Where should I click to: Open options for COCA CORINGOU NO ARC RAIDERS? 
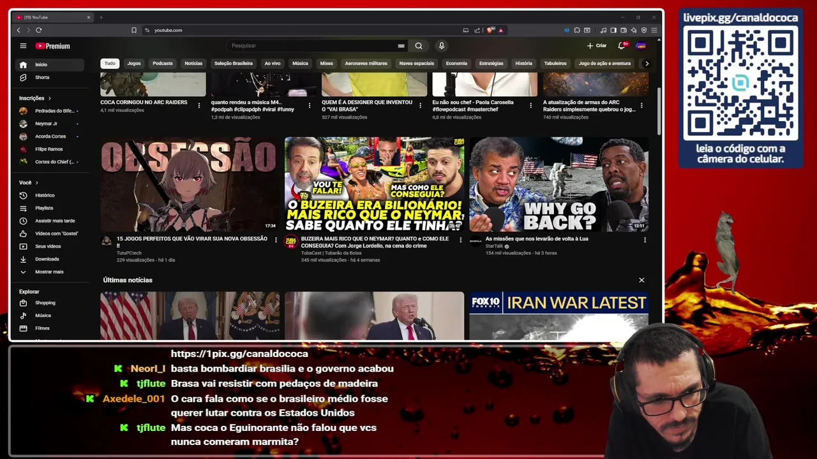tap(199, 105)
